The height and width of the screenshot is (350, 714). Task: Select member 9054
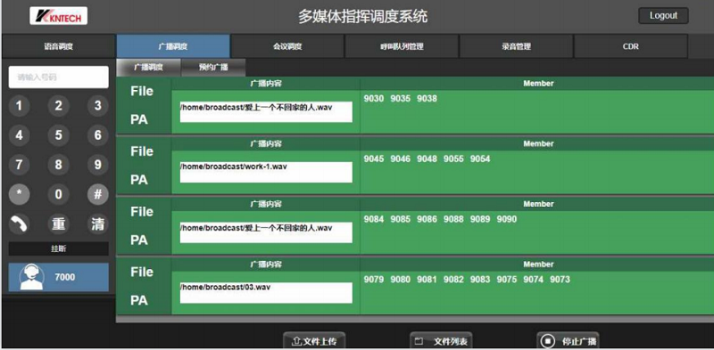tap(480, 159)
